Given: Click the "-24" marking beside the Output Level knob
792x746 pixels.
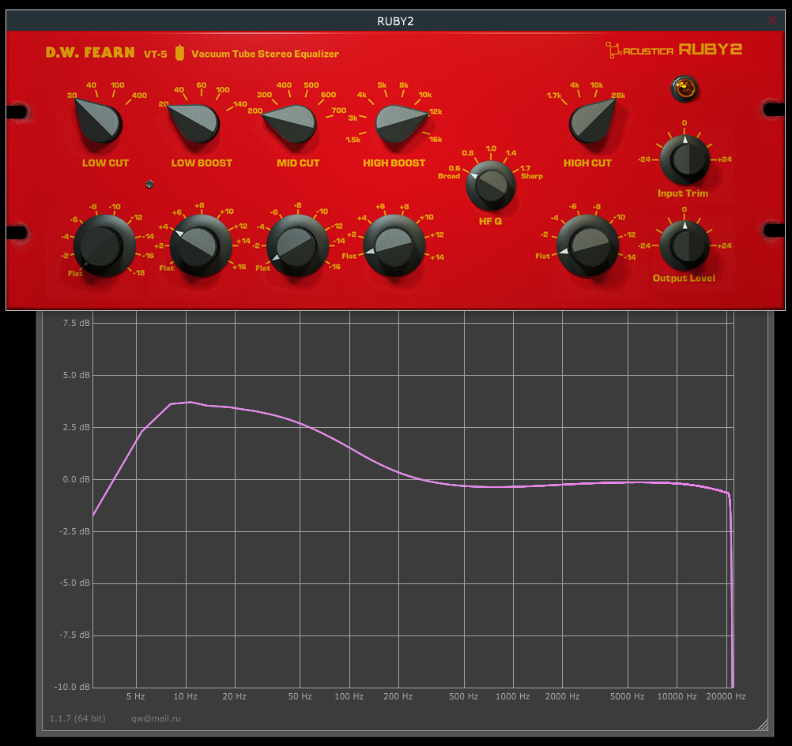Looking at the screenshot, I should [x=644, y=246].
